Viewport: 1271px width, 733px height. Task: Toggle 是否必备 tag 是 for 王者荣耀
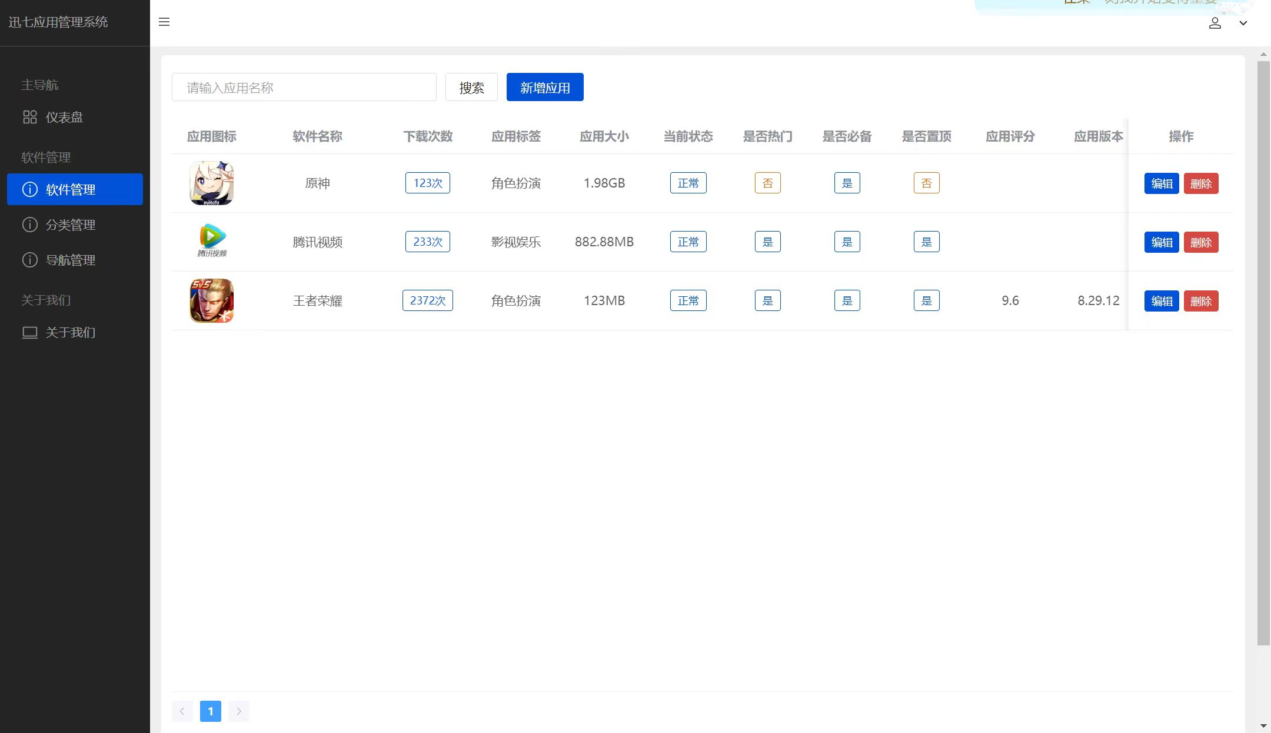847,300
